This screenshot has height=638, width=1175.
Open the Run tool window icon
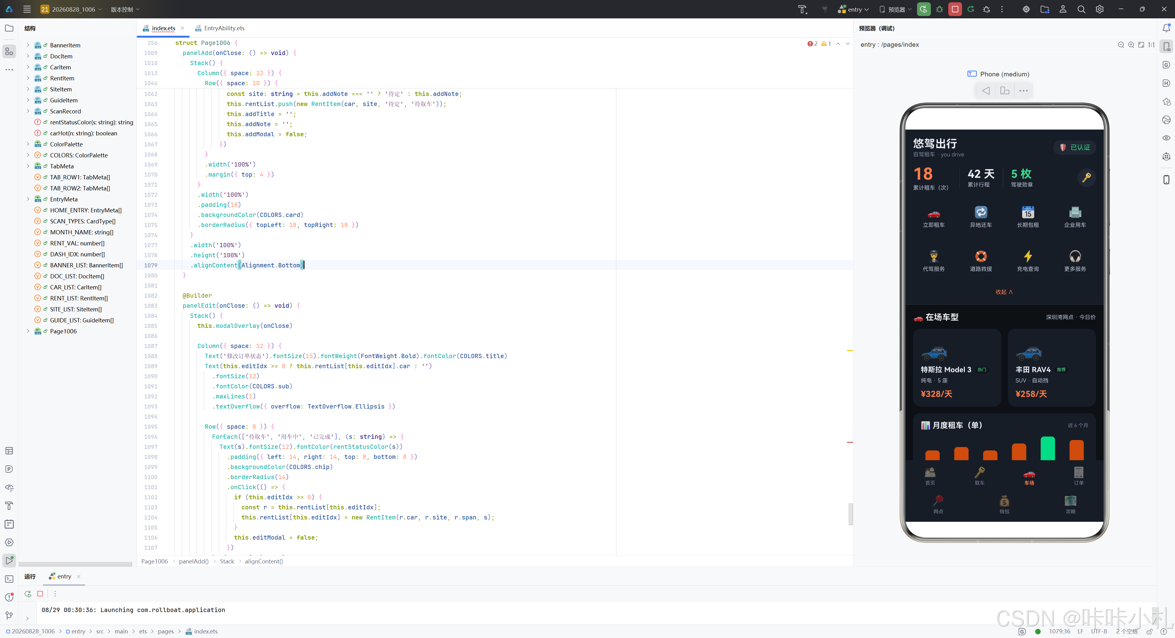[x=9, y=561]
